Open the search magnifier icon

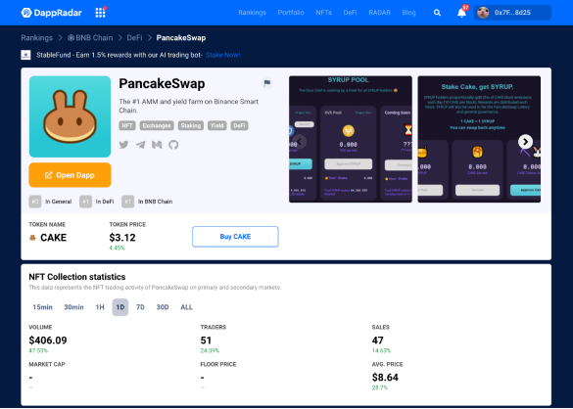[x=437, y=13]
